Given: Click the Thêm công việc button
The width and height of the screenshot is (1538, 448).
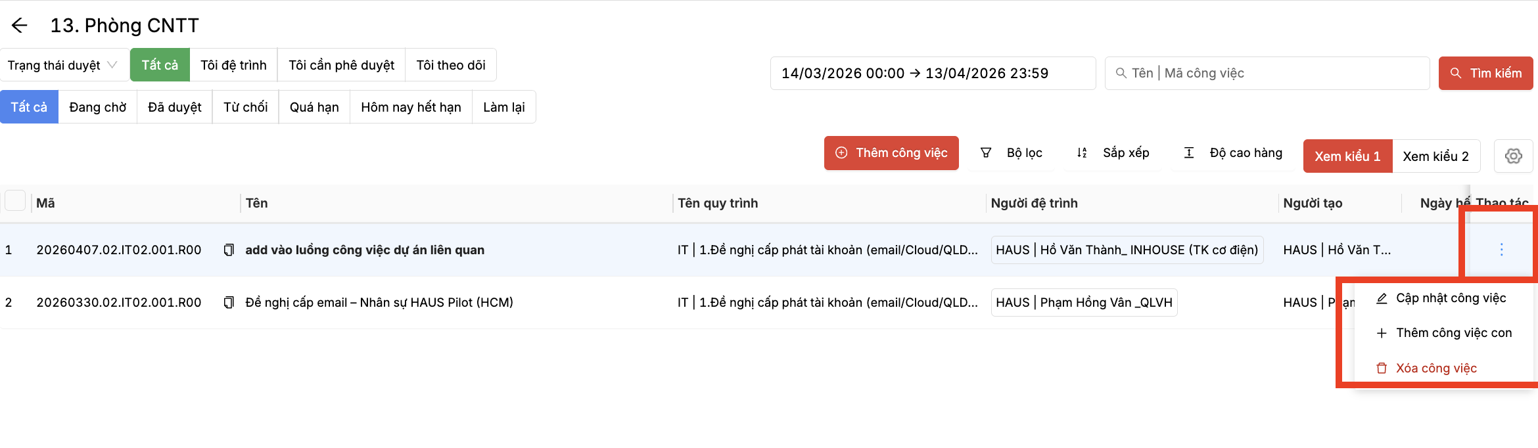Looking at the screenshot, I should 891,153.
